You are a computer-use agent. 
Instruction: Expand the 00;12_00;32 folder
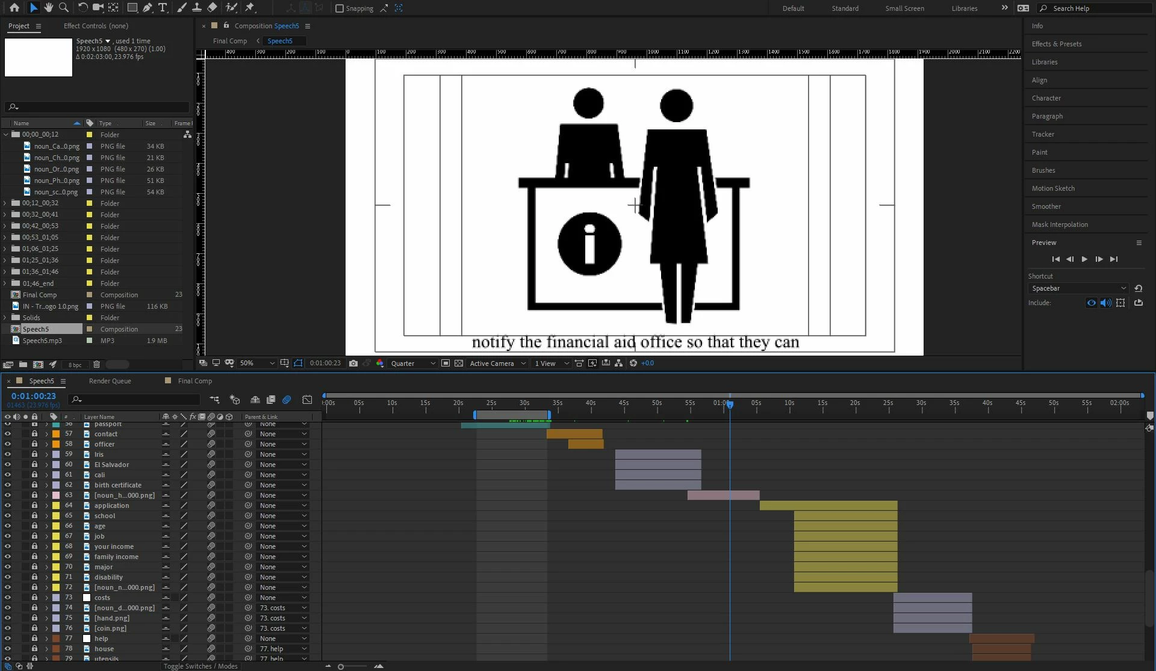pos(5,203)
